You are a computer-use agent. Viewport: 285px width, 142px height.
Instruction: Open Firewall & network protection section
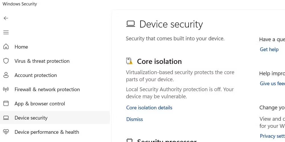pos(47,89)
